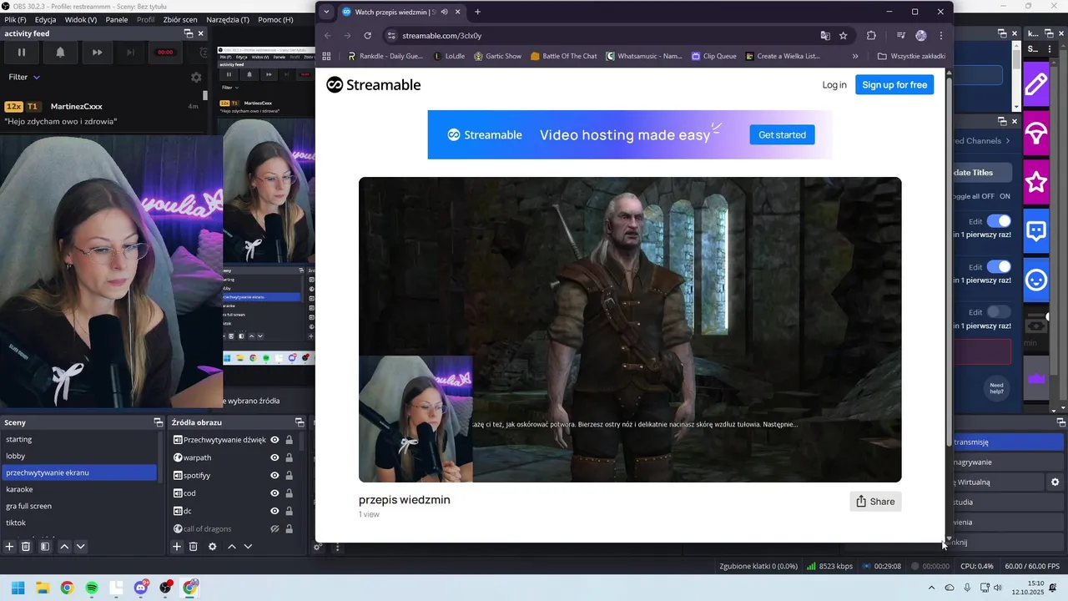
Task: Pause the activity feed
Action: click(x=22, y=52)
